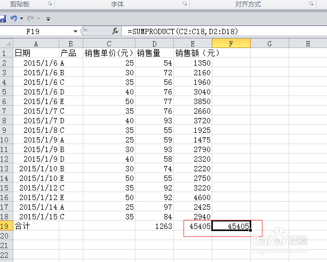Open the Undo history dropdown arrow
The image size is (327, 262).
pyautogui.click(x=21, y=19)
